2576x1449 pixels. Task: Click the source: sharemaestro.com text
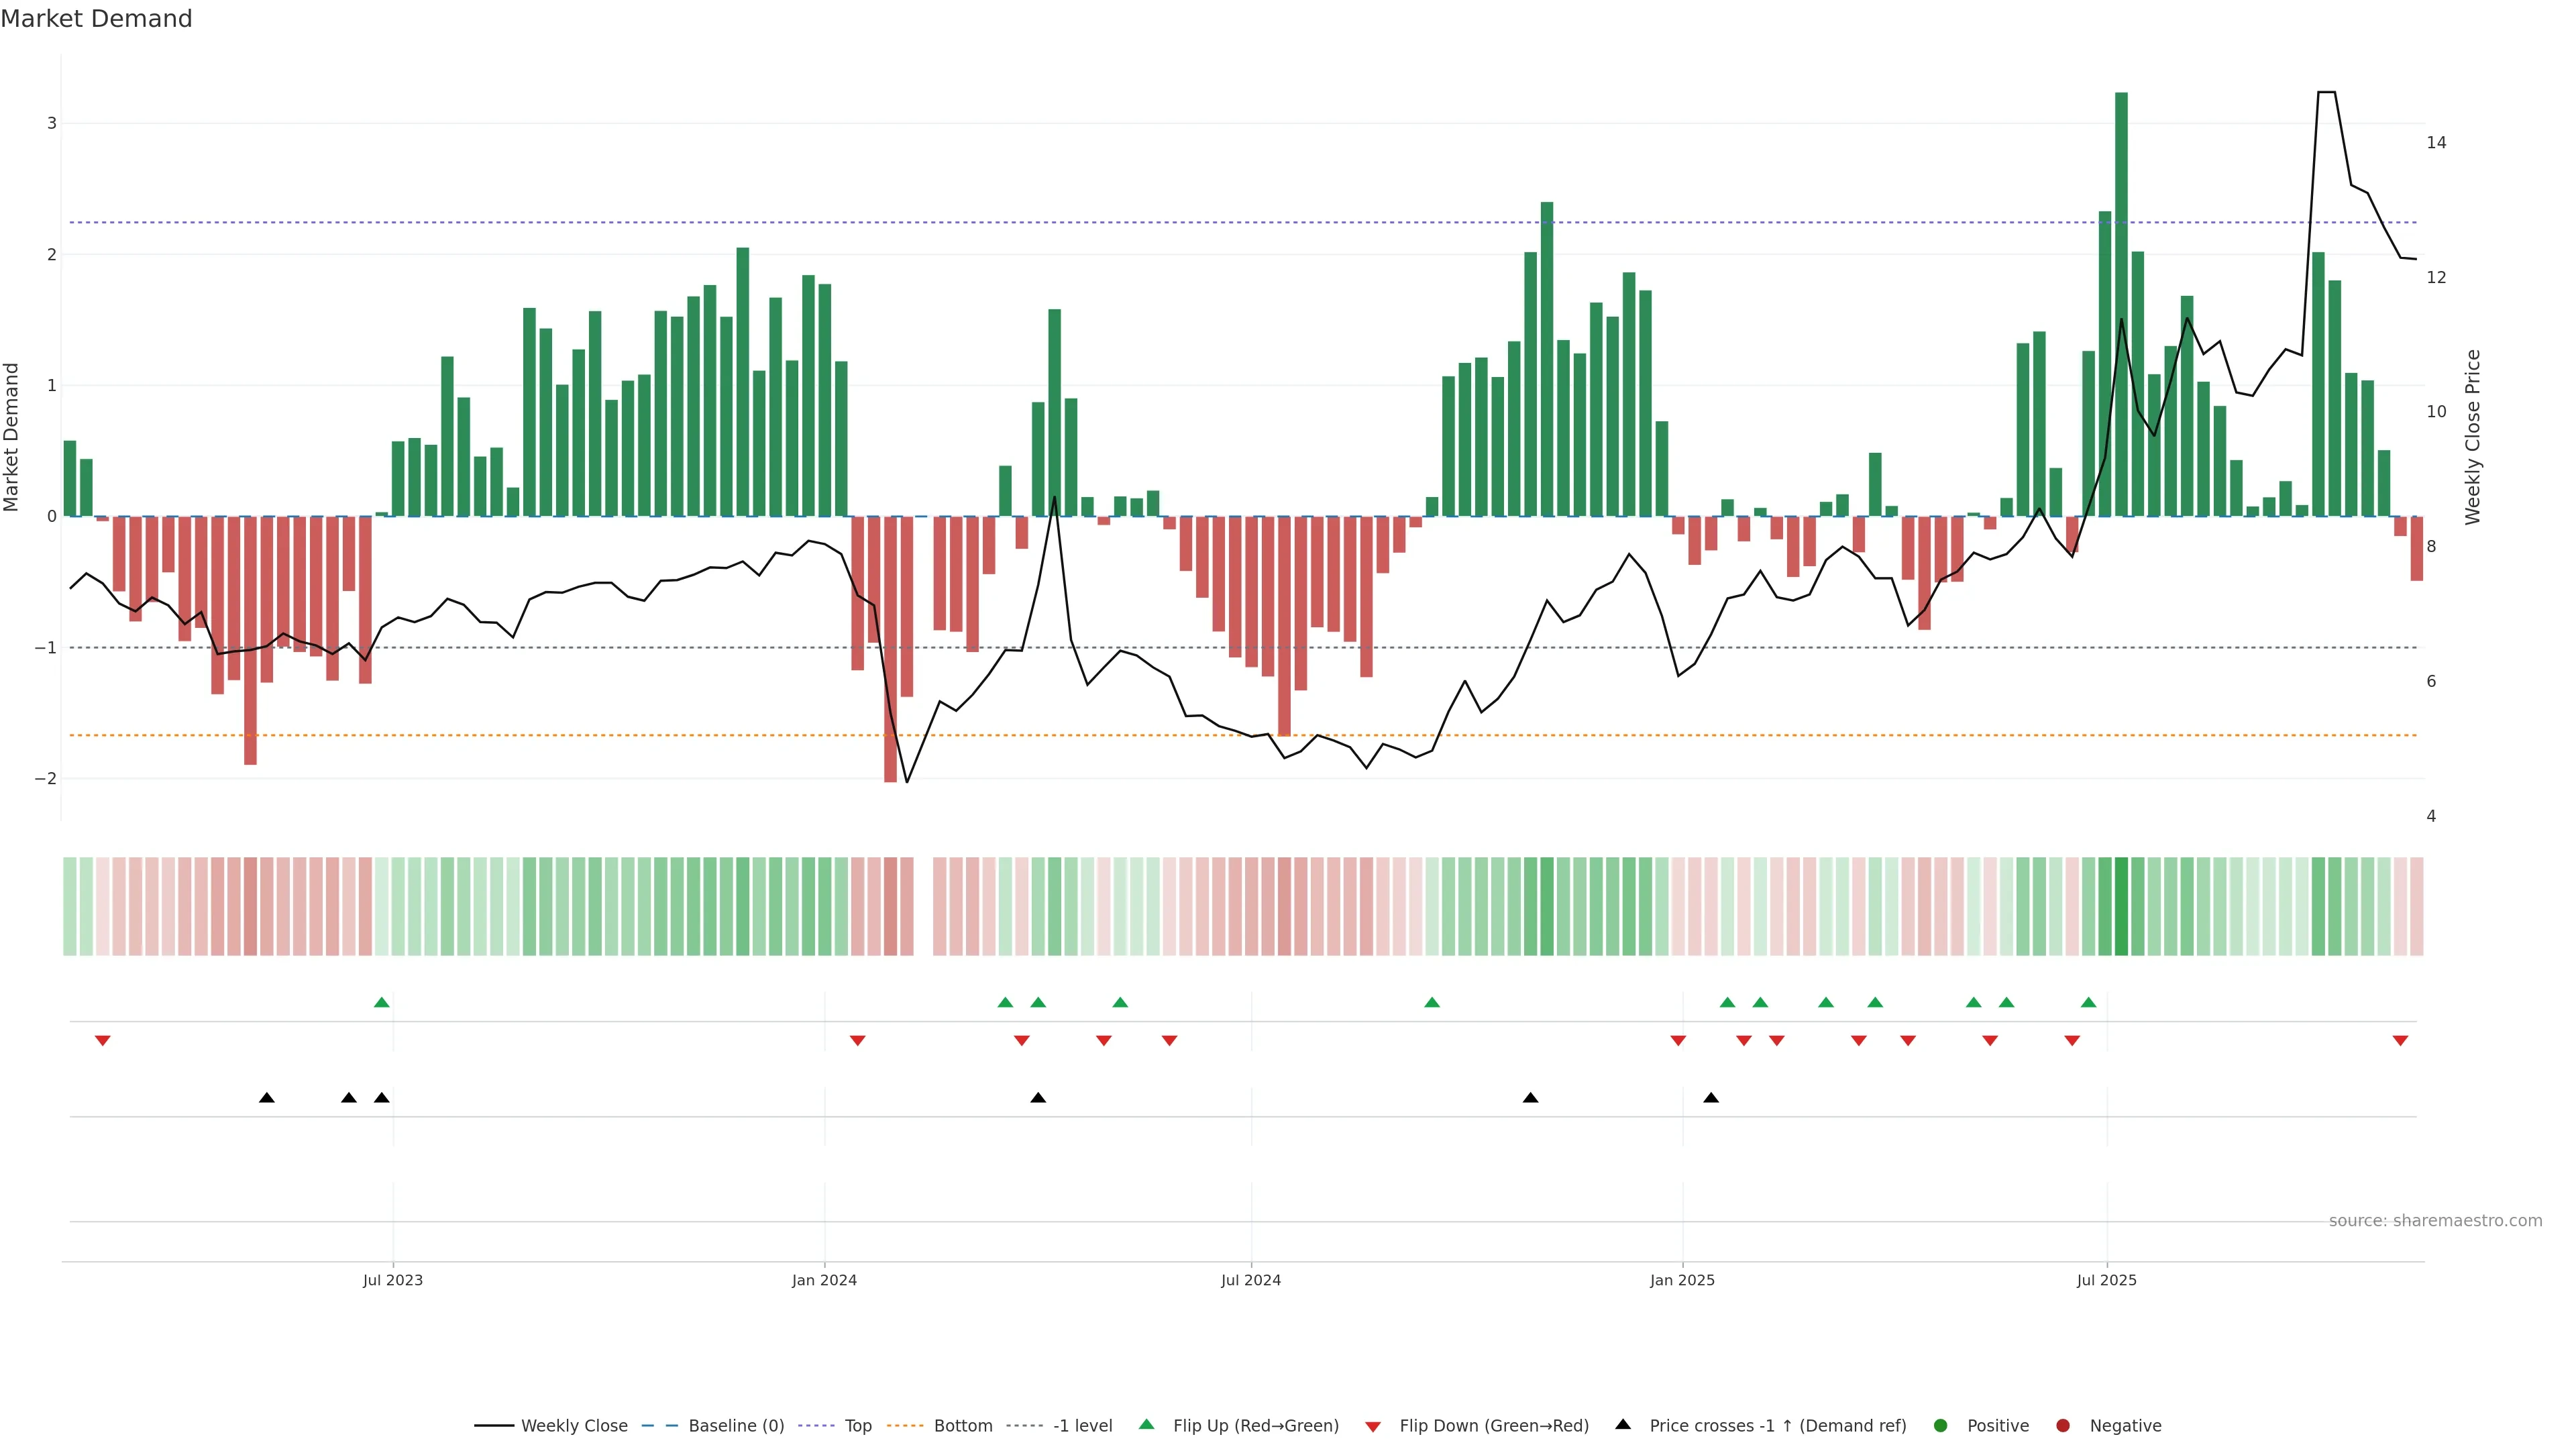pyautogui.click(x=2435, y=1221)
